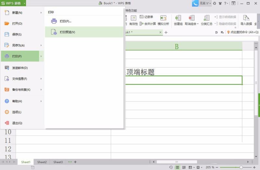Open the 模拟分析 what-if analysis icon
The height and width of the screenshot is (170, 260).
point(163,18)
